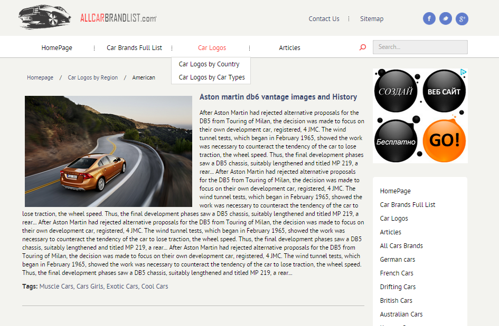This screenshot has width=499, height=326.
Task: Open Australian Cars sidebar link
Action: pos(401,314)
